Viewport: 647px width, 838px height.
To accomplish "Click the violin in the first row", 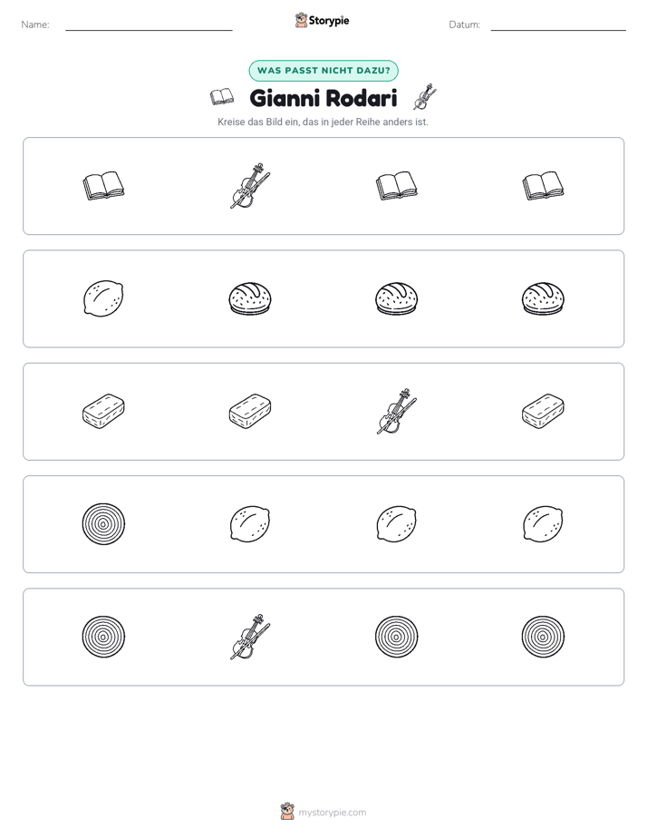I will [250, 186].
